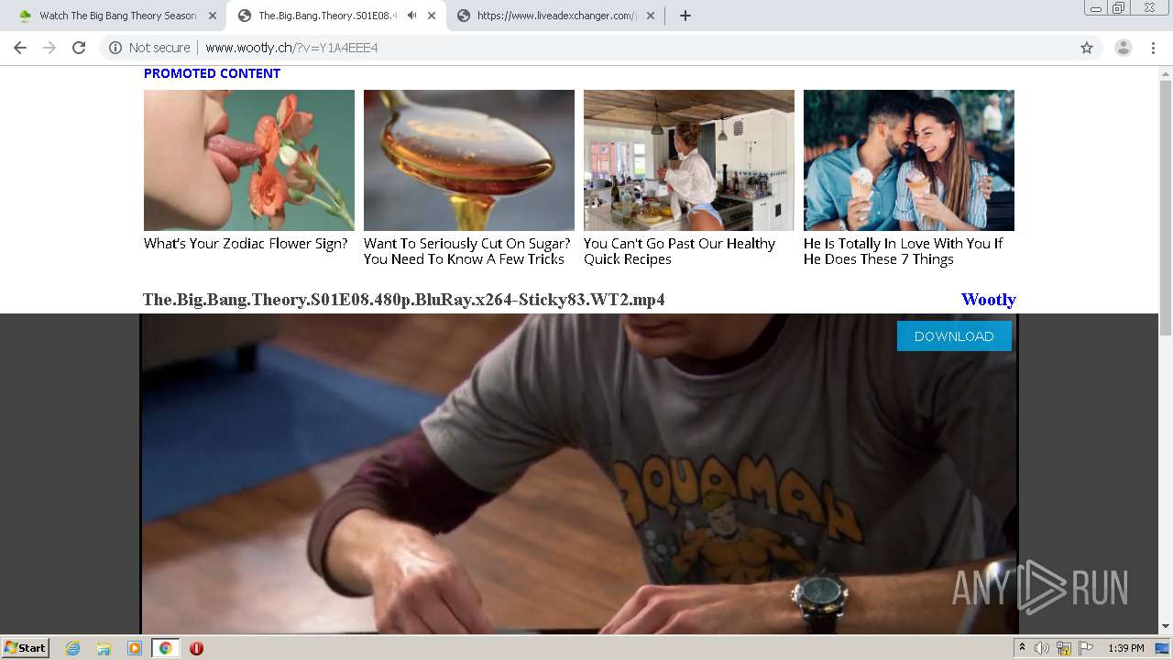Reload the current page
The image size is (1173, 660).
[79, 48]
